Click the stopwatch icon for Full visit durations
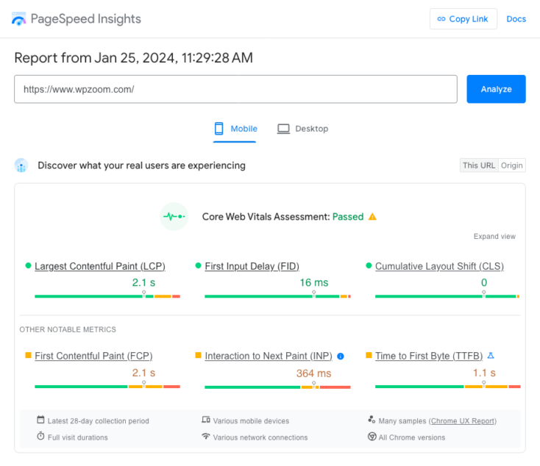The height and width of the screenshot is (466, 540). pos(40,436)
